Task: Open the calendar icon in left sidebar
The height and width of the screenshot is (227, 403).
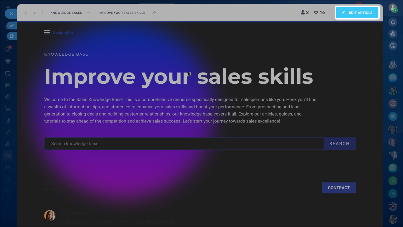Action: pyautogui.click(x=8, y=73)
